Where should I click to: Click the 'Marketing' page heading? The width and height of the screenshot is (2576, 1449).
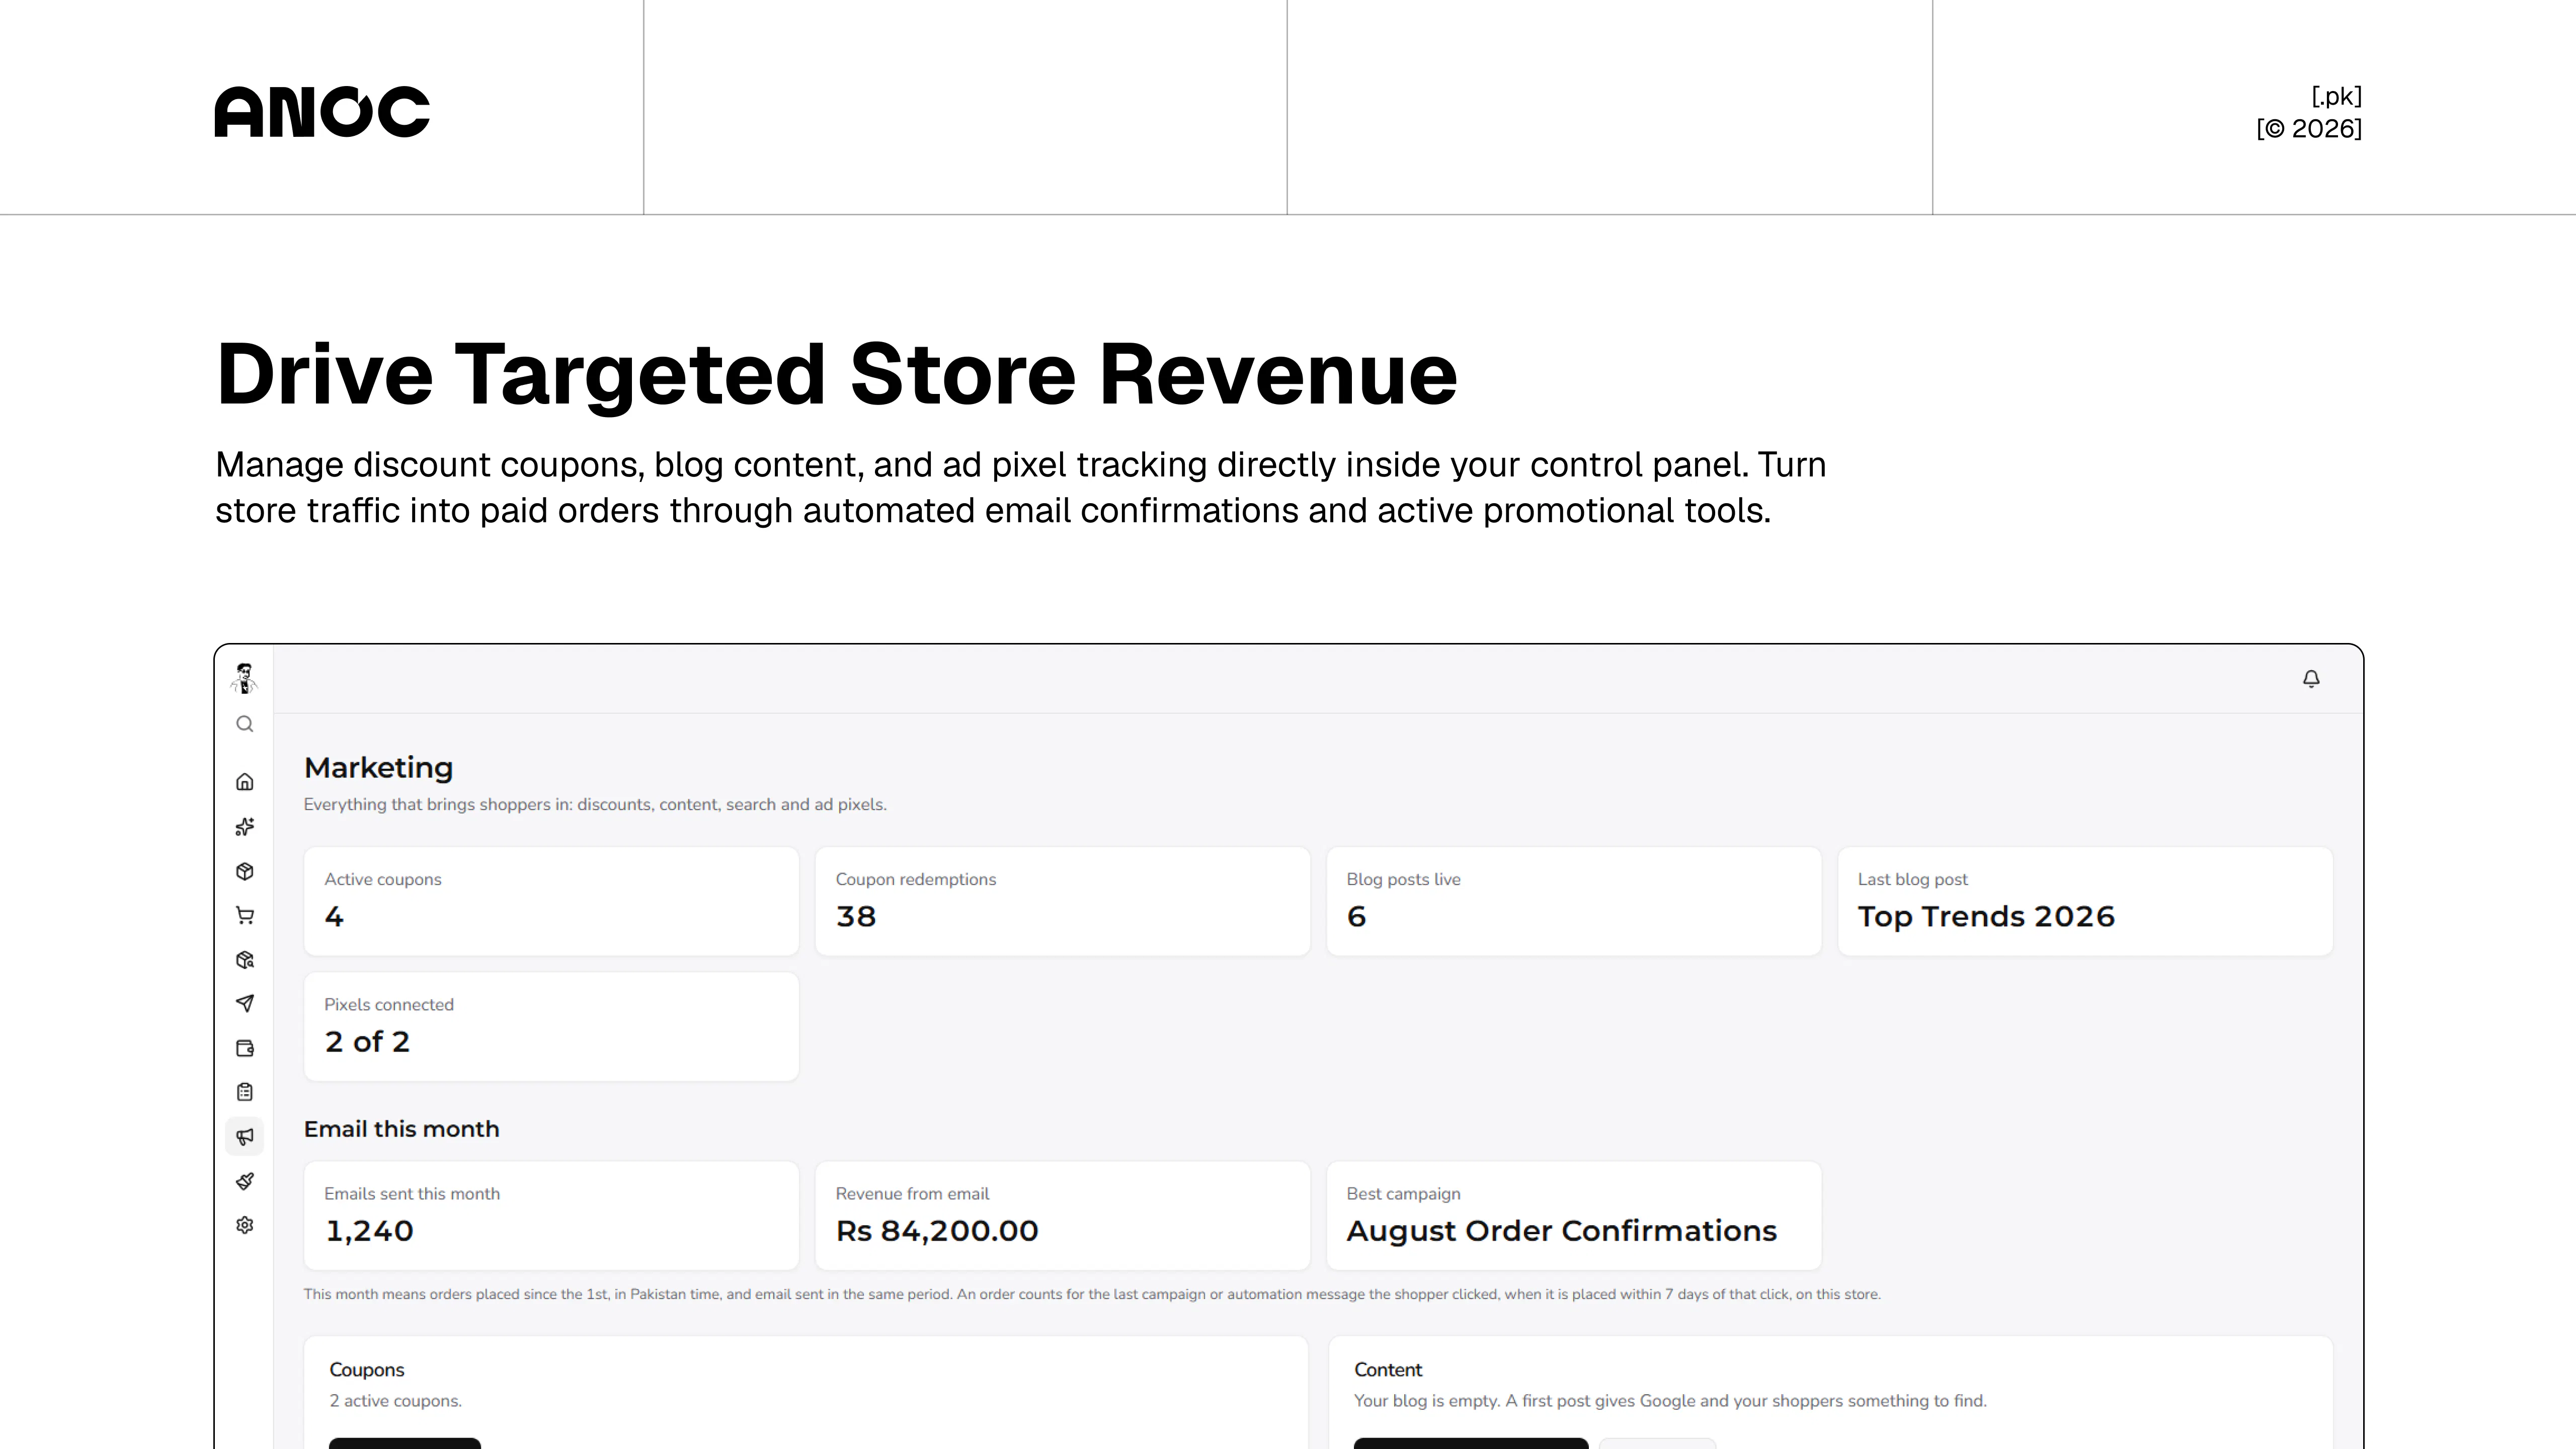(x=378, y=768)
